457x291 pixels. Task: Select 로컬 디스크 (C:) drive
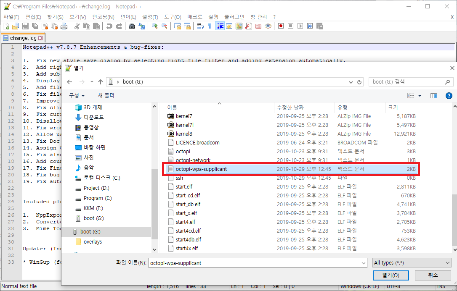pyautogui.click(x=98, y=178)
